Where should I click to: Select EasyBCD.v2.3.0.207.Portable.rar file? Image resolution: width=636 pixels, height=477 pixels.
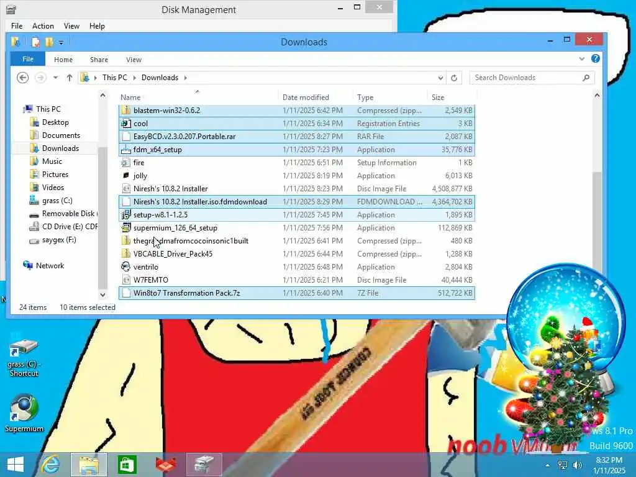coord(297,137)
